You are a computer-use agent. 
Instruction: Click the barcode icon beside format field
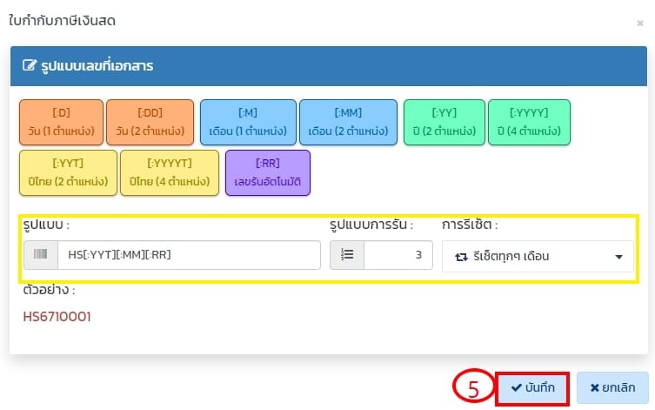[40, 256]
